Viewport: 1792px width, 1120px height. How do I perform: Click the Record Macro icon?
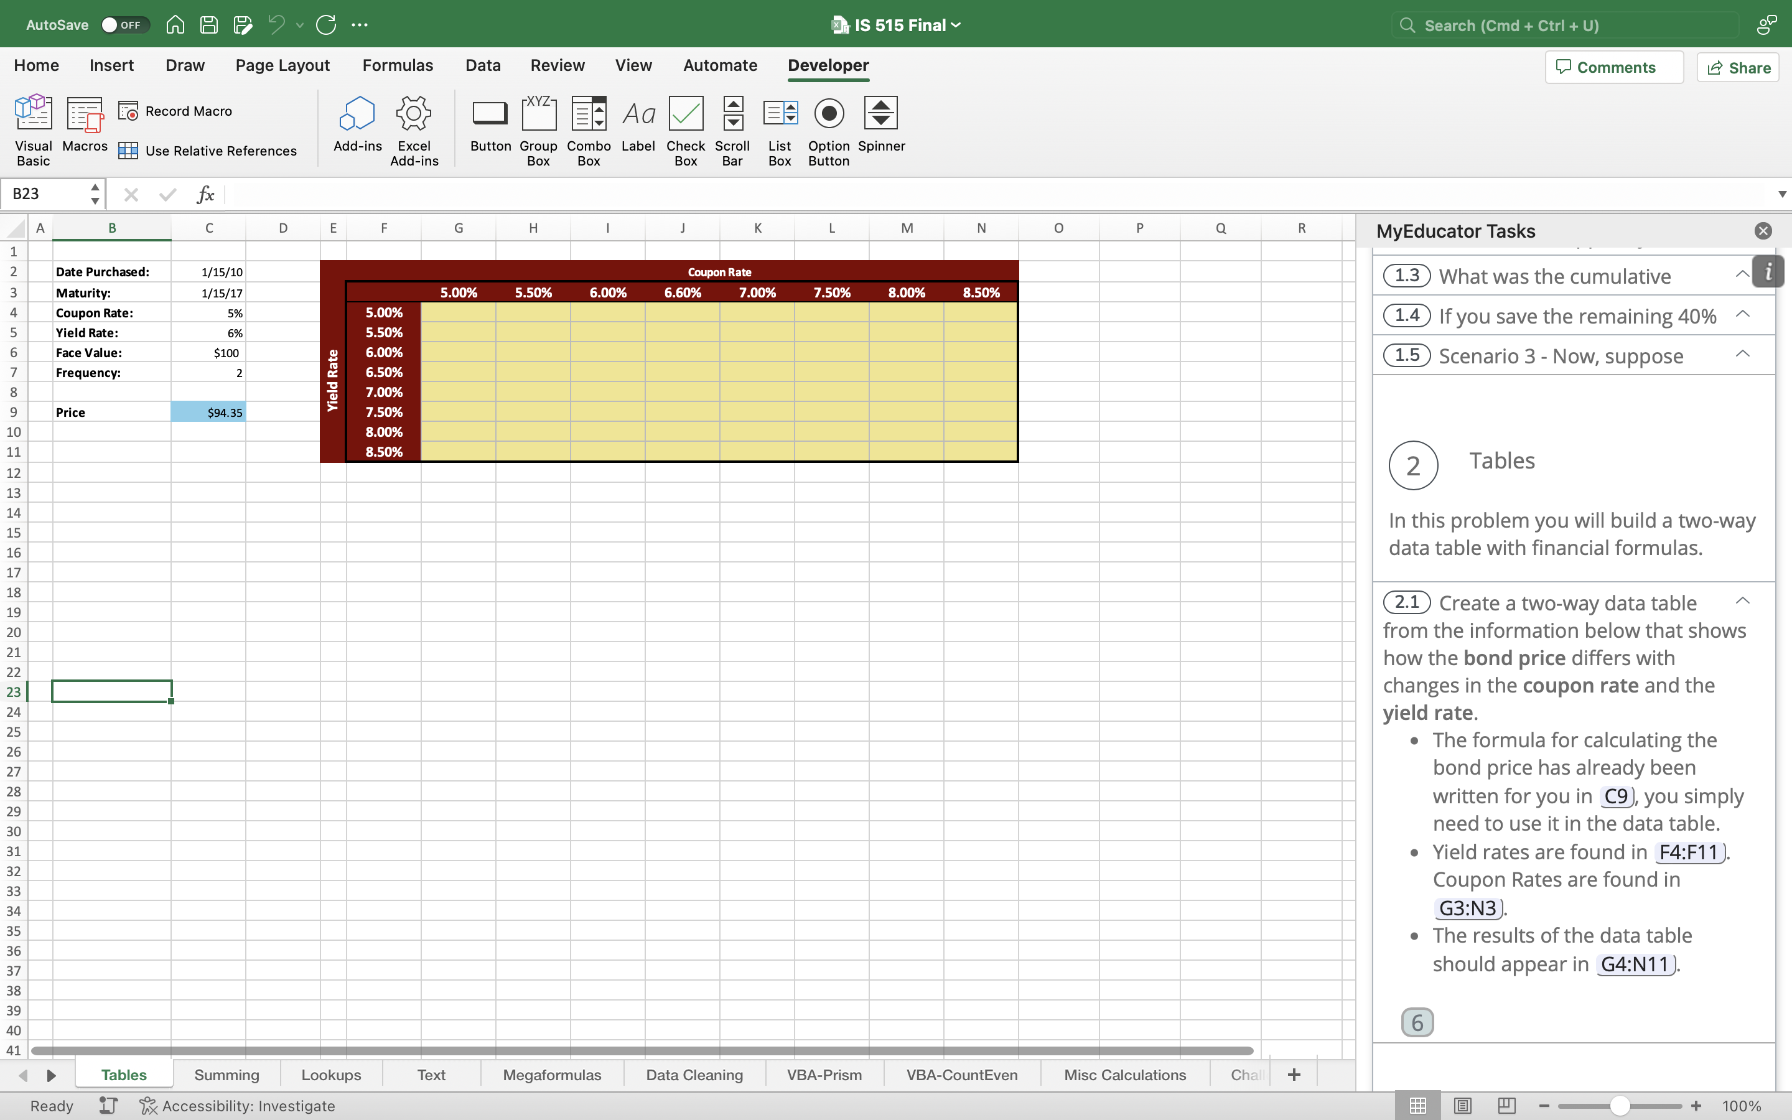(129, 110)
